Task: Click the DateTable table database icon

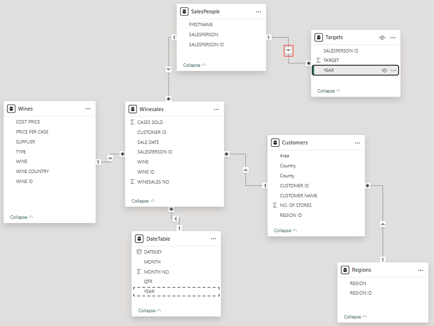Action: pos(139,239)
